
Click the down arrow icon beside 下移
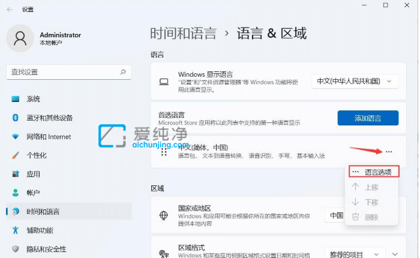click(355, 202)
